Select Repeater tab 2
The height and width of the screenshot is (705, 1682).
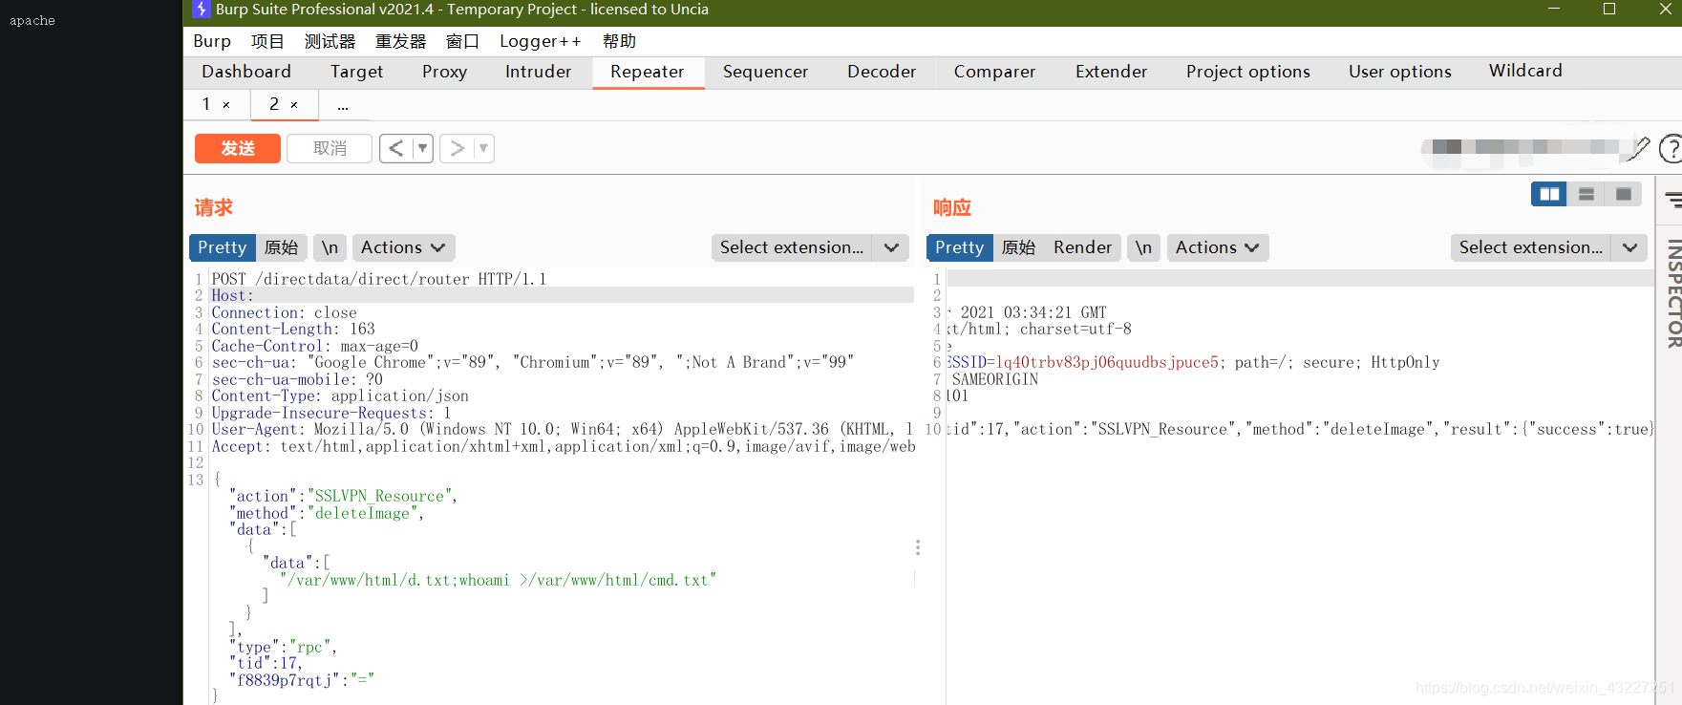pyautogui.click(x=274, y=104)
